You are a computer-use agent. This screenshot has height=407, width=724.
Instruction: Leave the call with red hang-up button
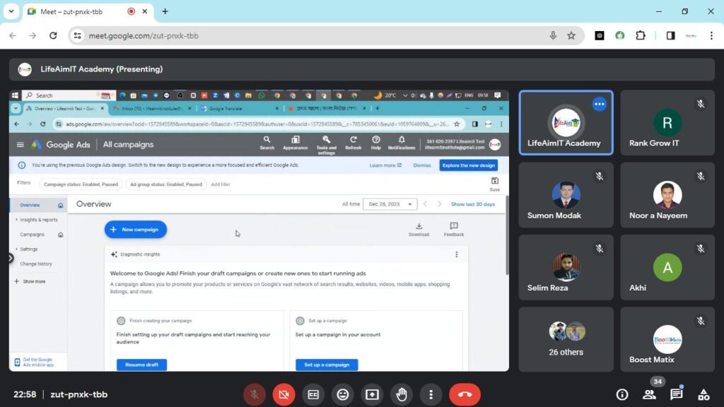coord(465,394)
